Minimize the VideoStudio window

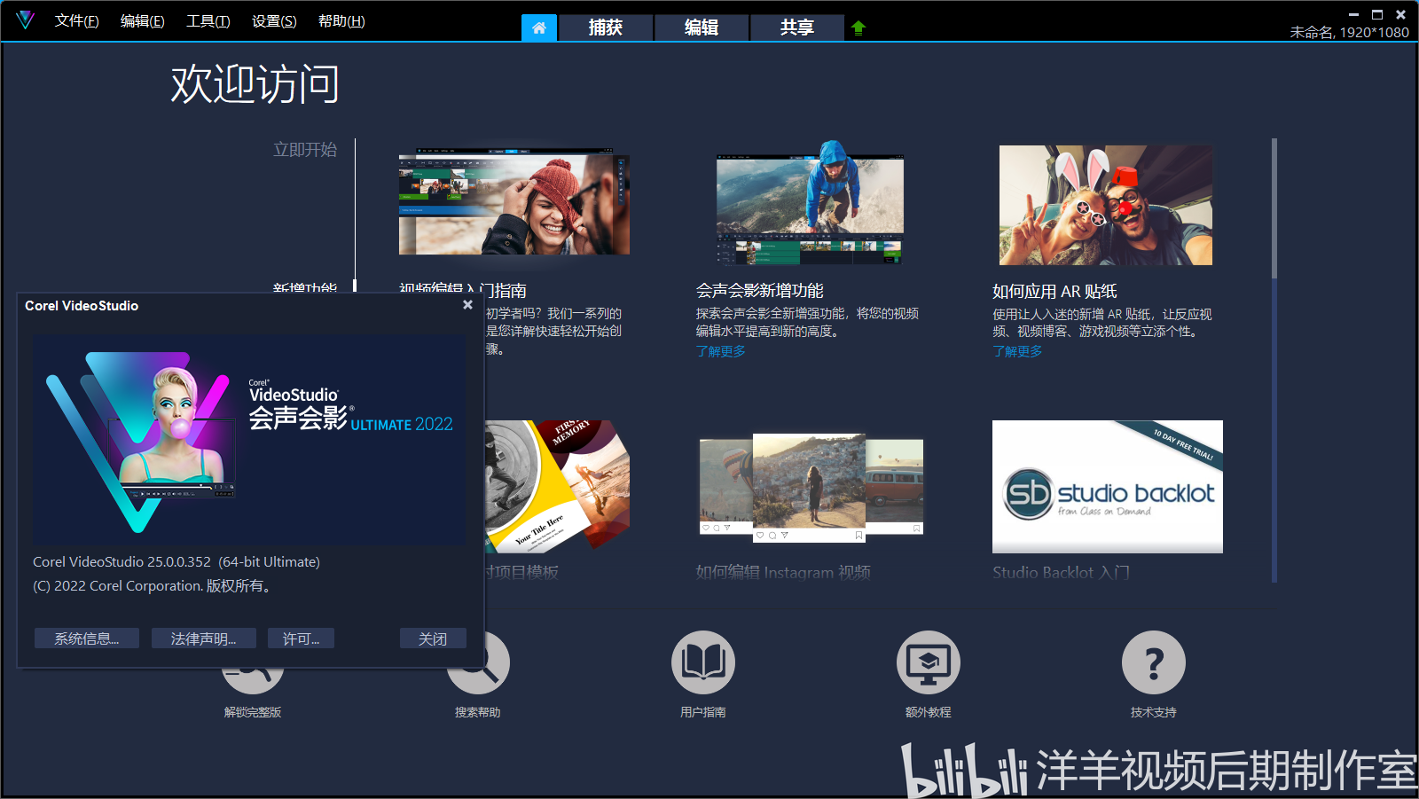click(x=1353, y=14)
